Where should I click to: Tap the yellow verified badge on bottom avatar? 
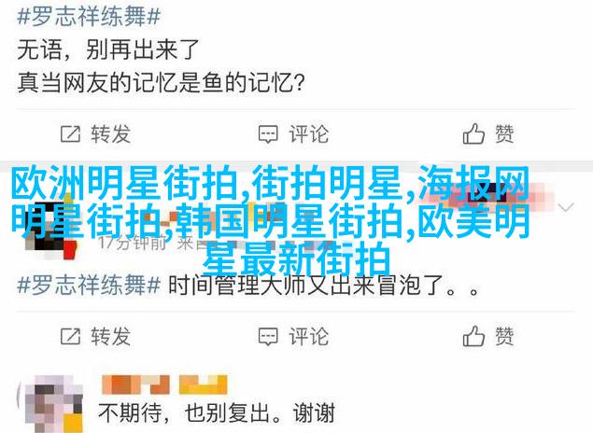click(x=73, y=423)
